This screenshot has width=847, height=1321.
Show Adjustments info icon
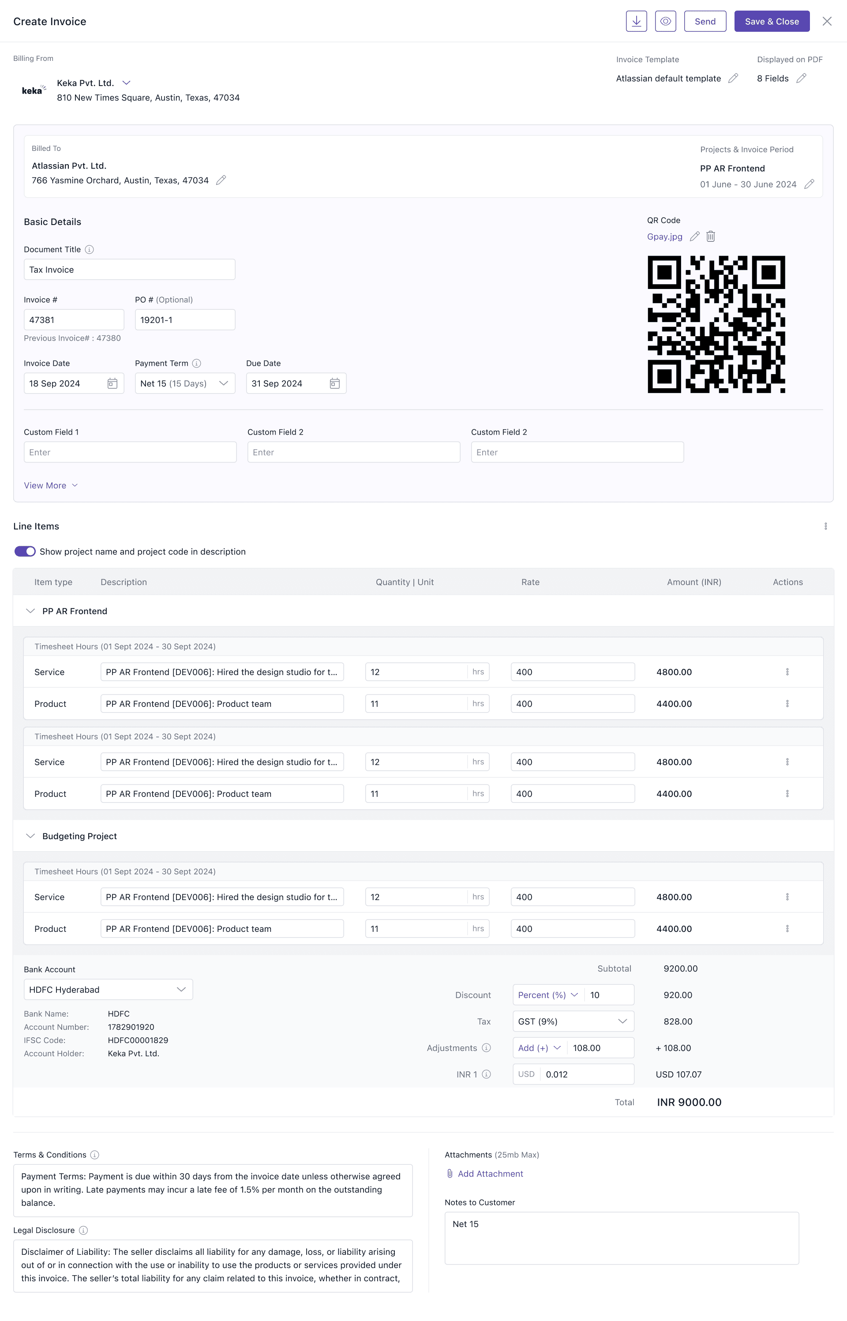(486, 1048)
